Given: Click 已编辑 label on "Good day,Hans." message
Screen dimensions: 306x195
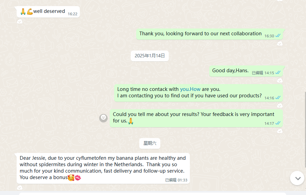Looking at the screenshot, I should point(257,73).
